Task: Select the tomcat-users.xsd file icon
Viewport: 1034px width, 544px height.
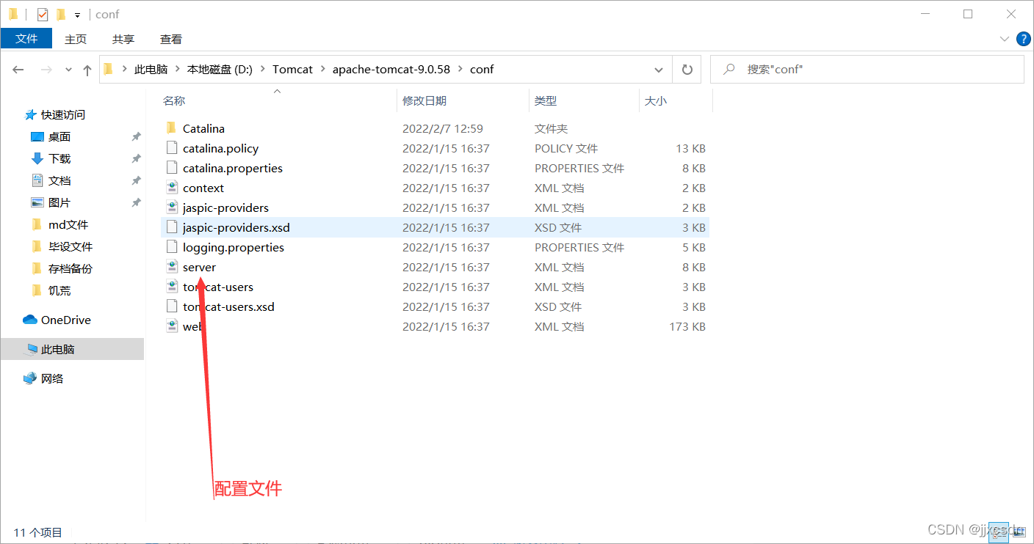Action: pos(172,306)
